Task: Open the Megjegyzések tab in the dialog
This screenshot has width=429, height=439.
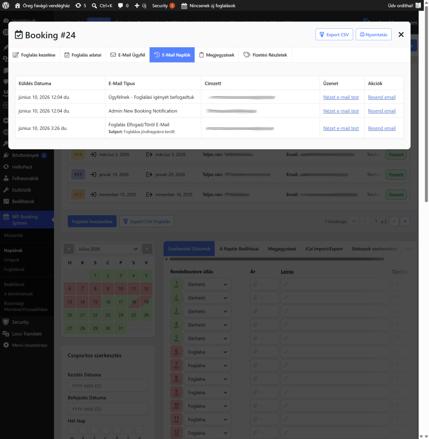Action: coord(216,55)
